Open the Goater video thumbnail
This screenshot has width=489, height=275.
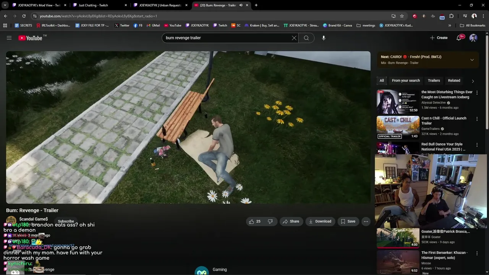pos(398,238)
